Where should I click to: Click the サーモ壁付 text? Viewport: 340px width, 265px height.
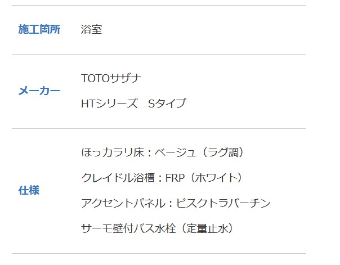106,228
